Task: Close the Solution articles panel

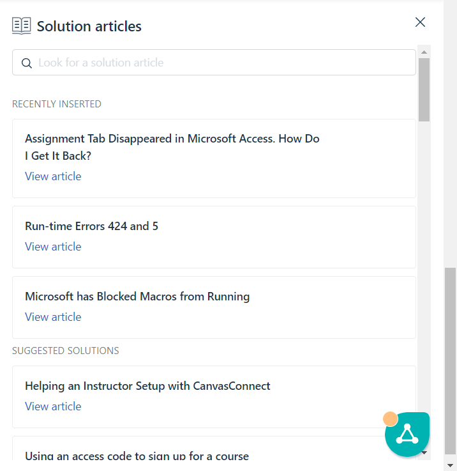Action: point(420,22)
